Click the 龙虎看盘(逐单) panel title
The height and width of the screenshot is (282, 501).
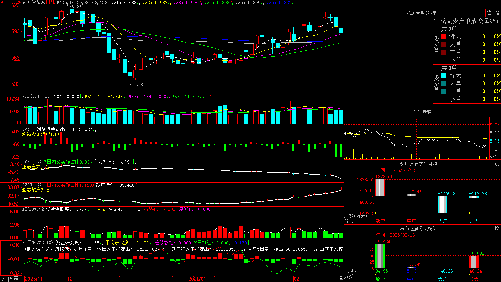coord(422,13)
